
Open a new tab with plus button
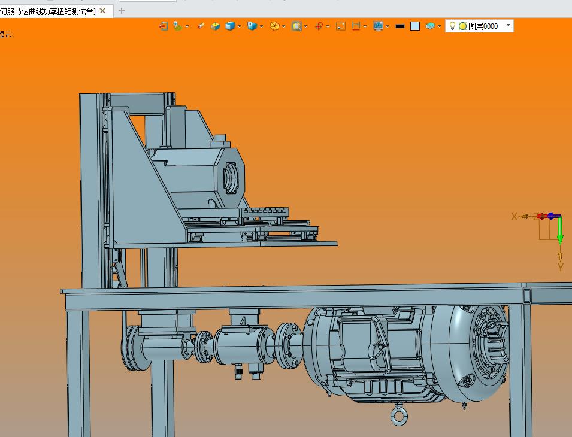tap(122, 11)
